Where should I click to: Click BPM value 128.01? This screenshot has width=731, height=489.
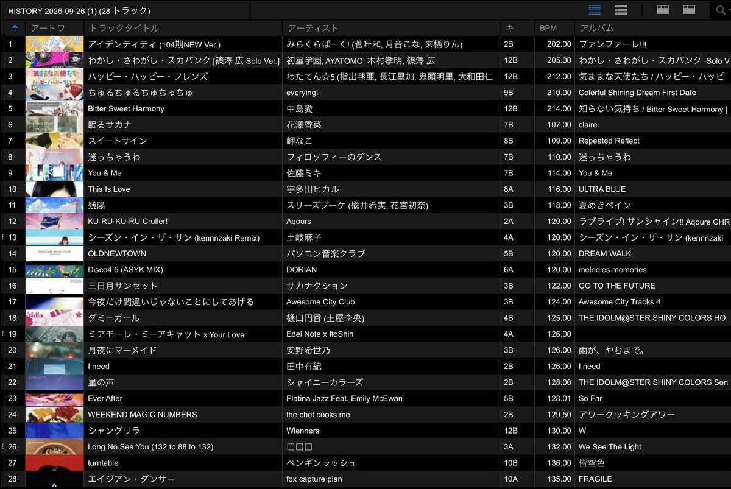click(x=559, y=398)
